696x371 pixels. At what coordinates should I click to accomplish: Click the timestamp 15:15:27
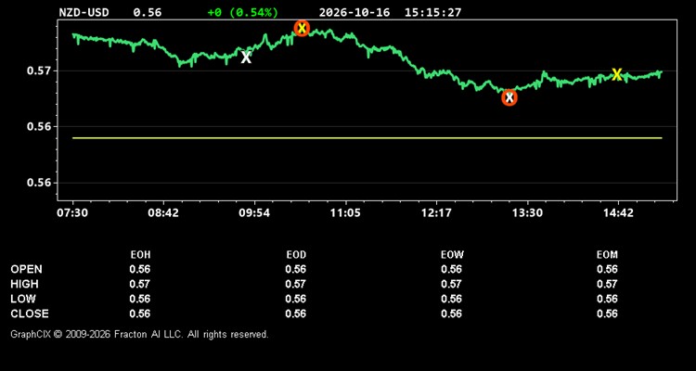coord(432,12)
